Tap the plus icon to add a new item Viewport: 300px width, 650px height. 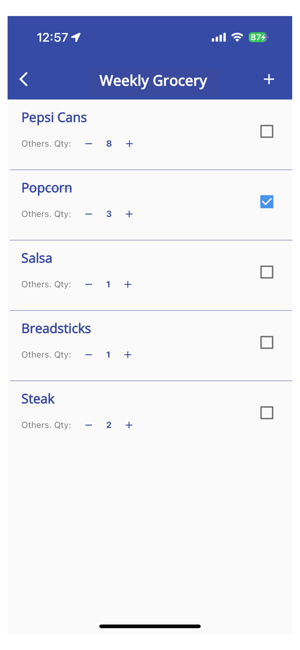268,79
